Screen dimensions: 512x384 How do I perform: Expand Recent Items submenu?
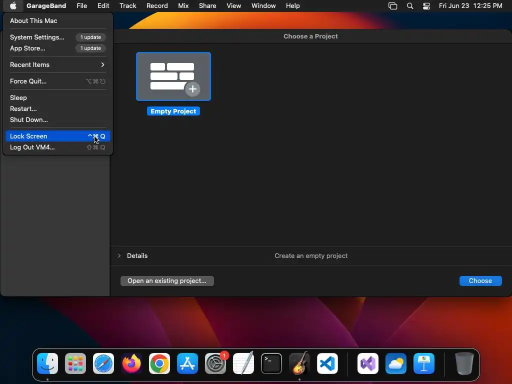tap(58, 64)
